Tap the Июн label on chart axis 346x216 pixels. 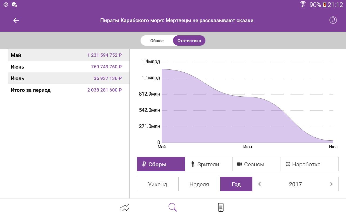pos(247,147)
